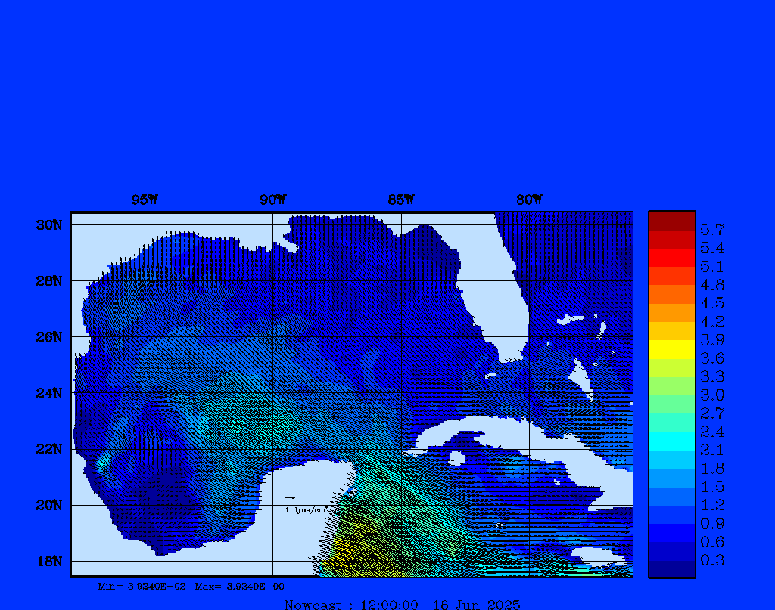
Task: Click the 80W longitude label
Action: coord(529,200)
